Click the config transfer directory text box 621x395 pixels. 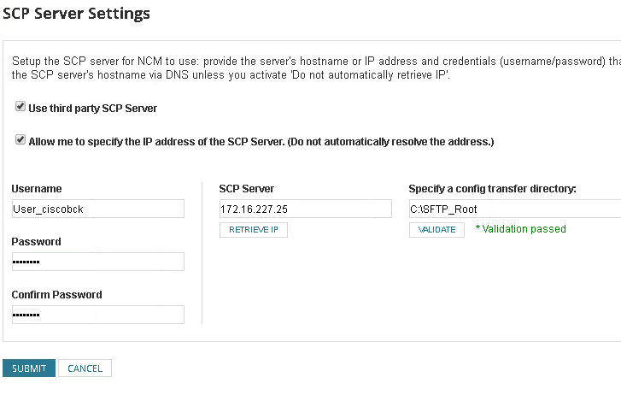[514, 209]
